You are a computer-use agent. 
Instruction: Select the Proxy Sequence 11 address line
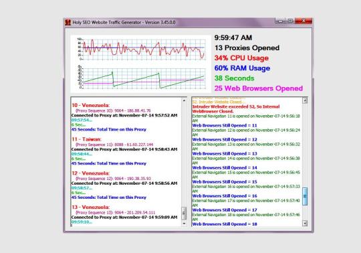(x=114, y=145)
